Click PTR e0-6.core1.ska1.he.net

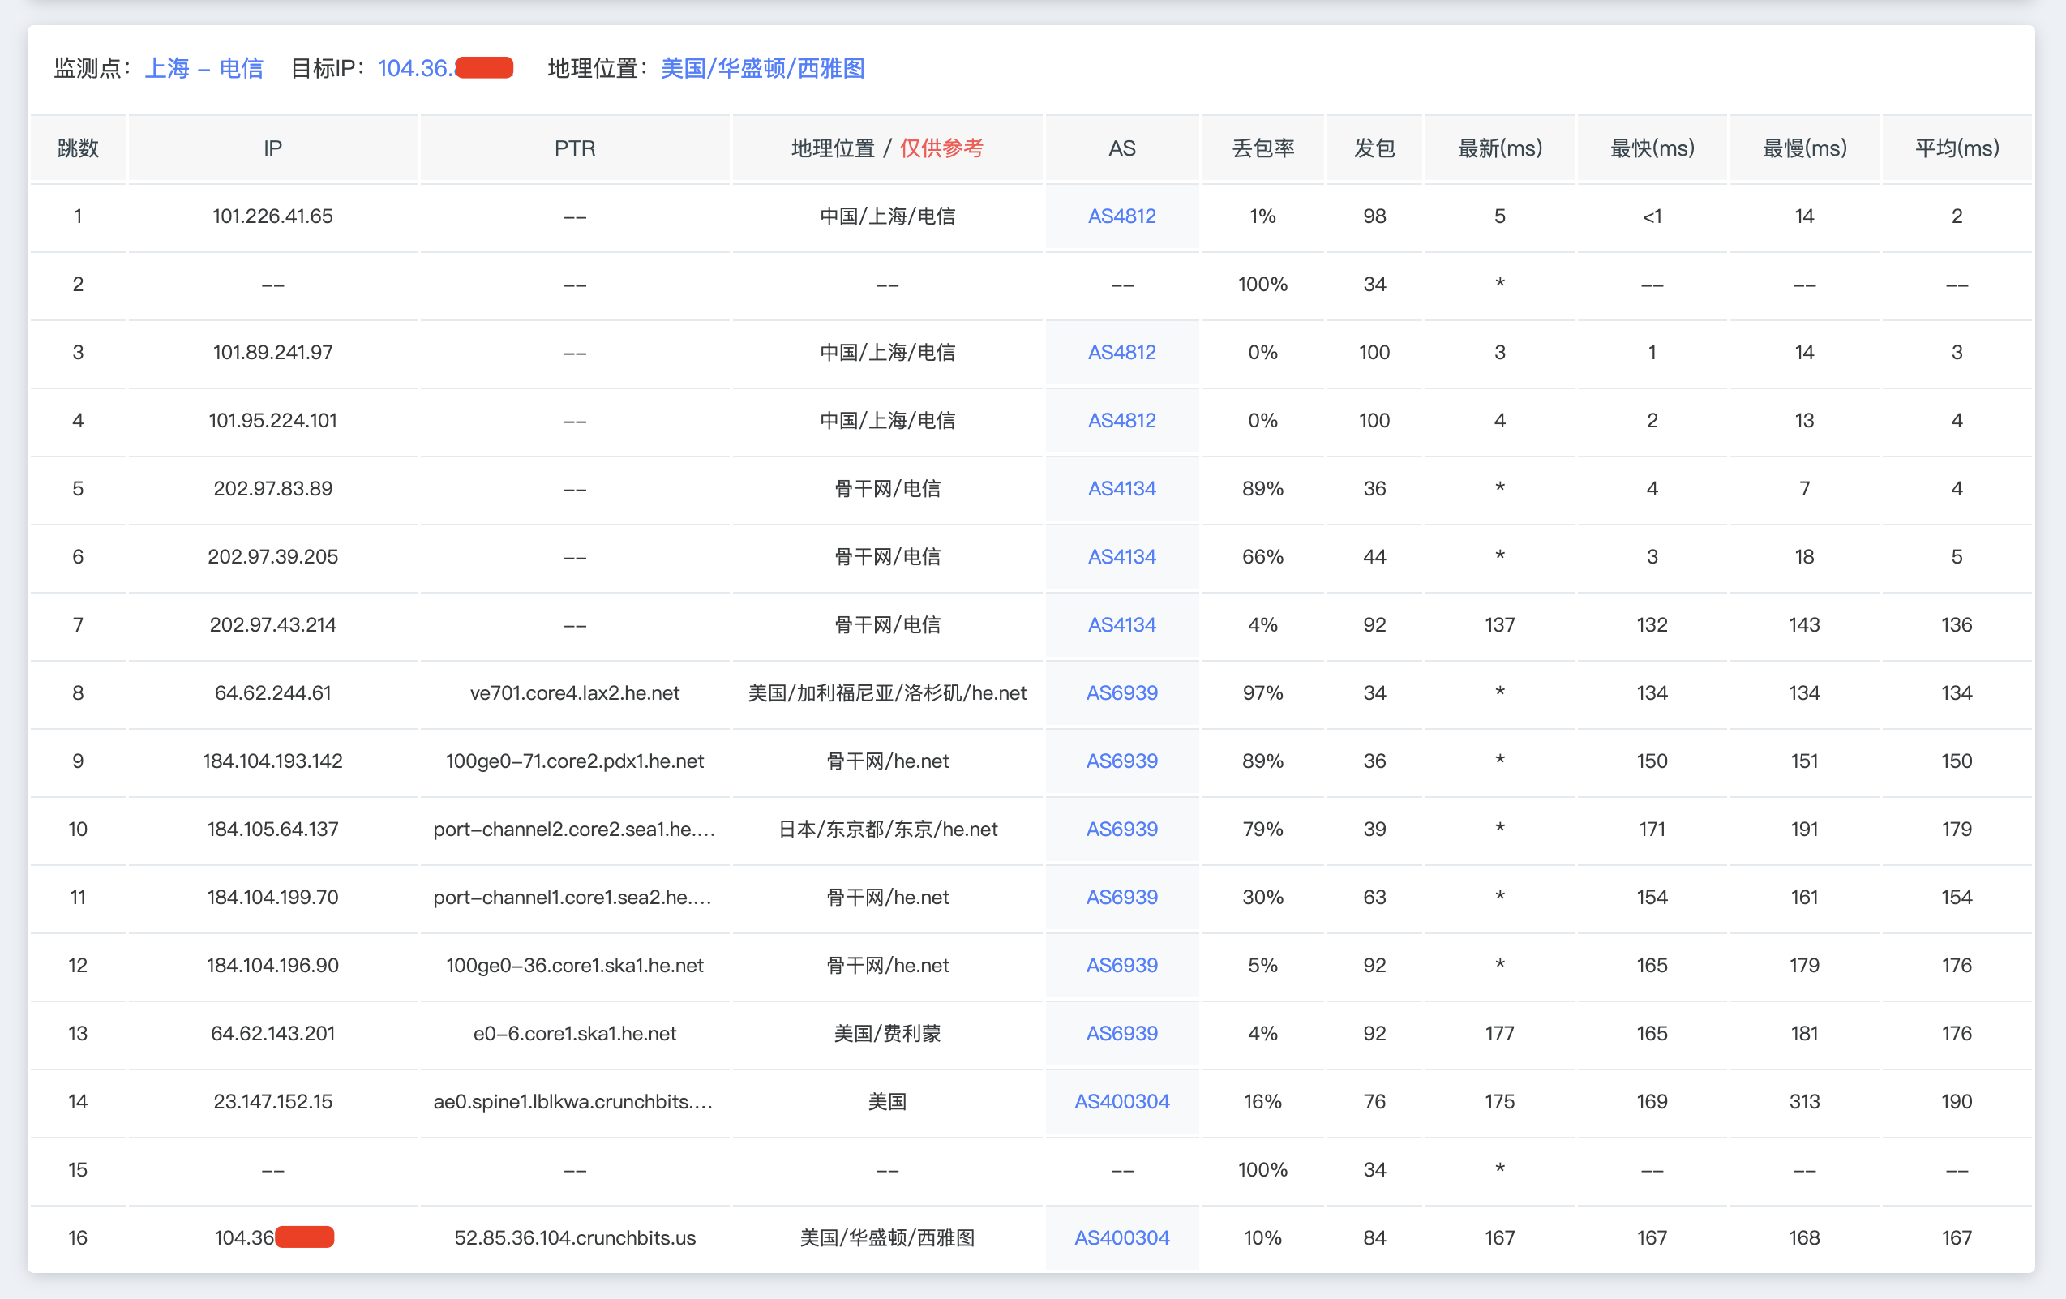click(575, 1034)
